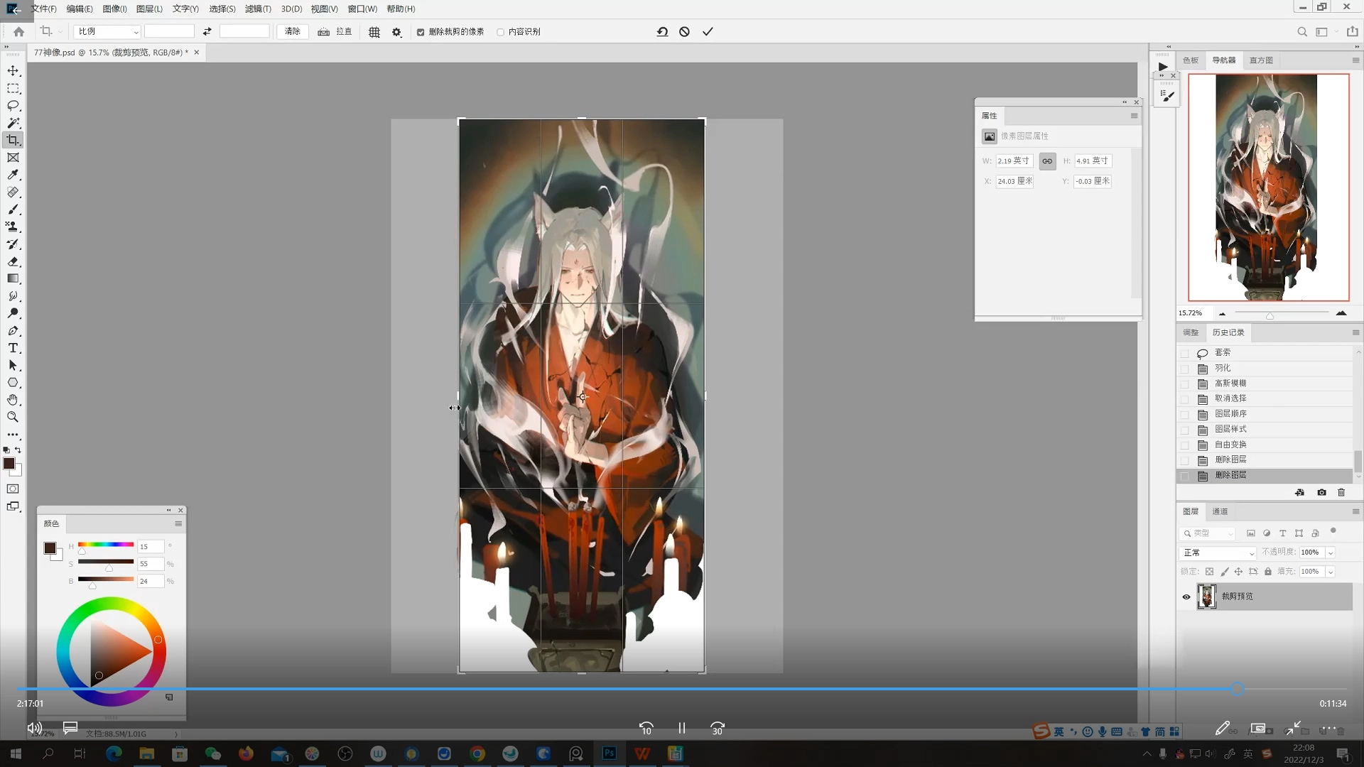Switch to the 通道 (Channels) tab
This screenshot has height=767, width=1364.
(x=1220, y=511)
